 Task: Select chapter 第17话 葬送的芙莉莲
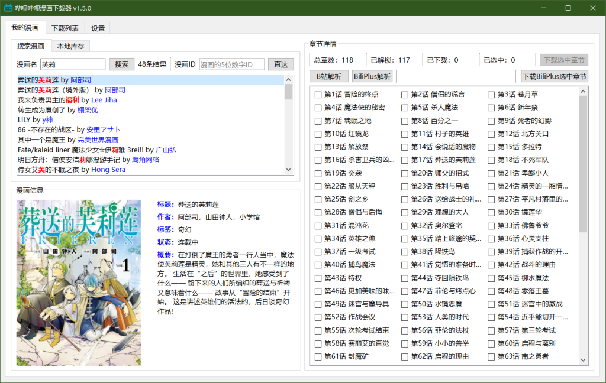(404, 159)
